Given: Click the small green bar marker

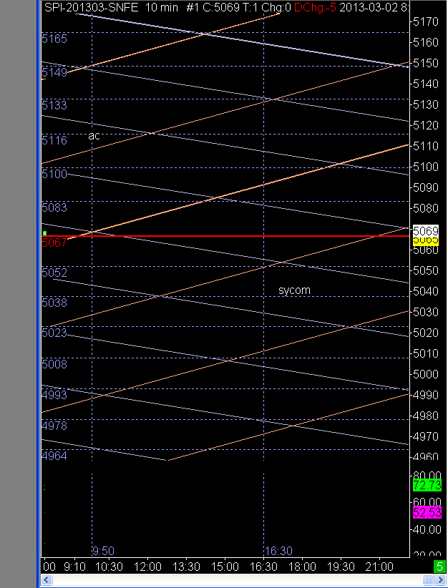Looking at the screenshot, I should pyautogui.click(x=44, y=233).
